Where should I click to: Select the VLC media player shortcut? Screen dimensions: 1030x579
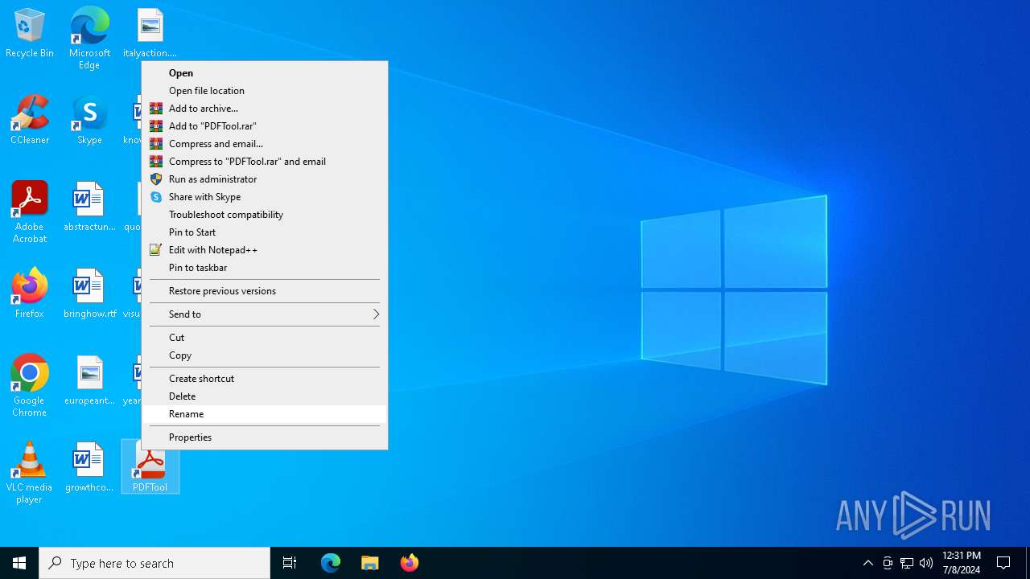[x=30, y=473]
